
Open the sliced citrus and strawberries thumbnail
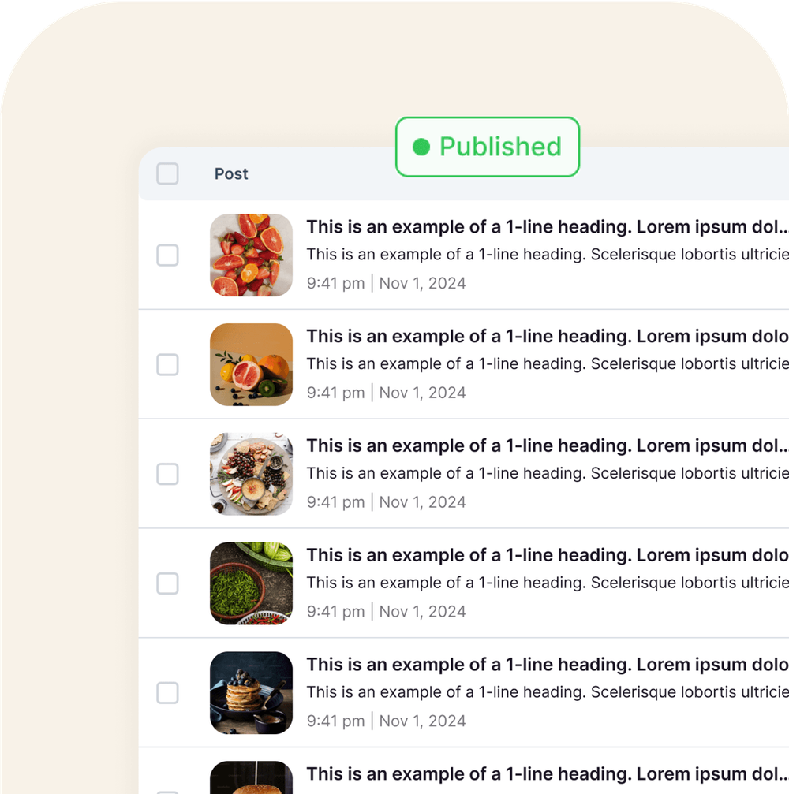[x=252, y=255]
